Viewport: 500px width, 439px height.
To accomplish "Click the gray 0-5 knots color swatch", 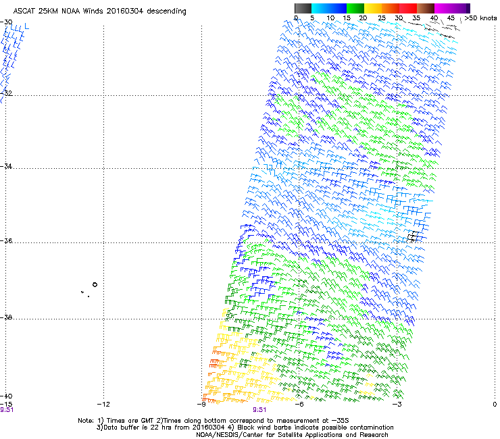I will pyautogui.click(x=303, y=8).
